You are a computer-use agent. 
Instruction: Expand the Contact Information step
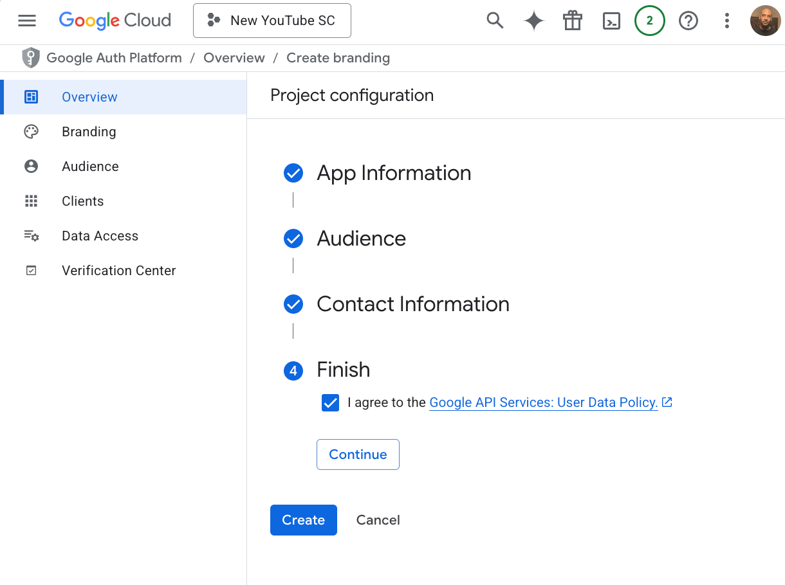pos(412,304)
